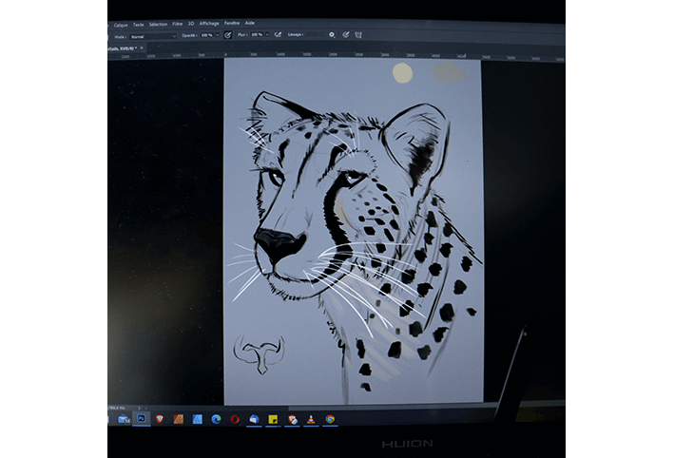Click the symmetry butterfly icon in options bar

coord(358,35)
